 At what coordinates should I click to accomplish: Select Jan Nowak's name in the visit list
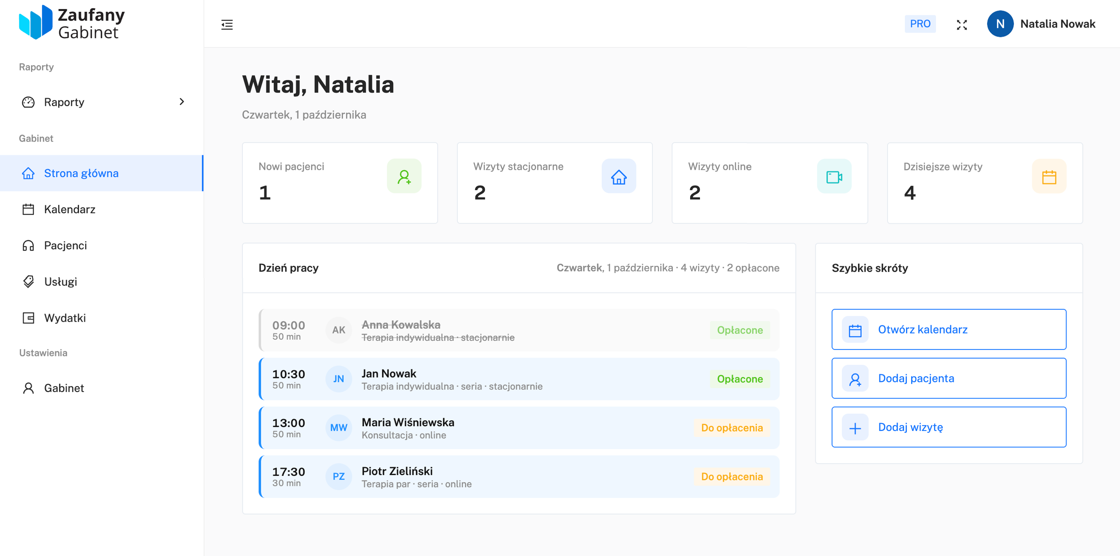[x=389, y=374]
